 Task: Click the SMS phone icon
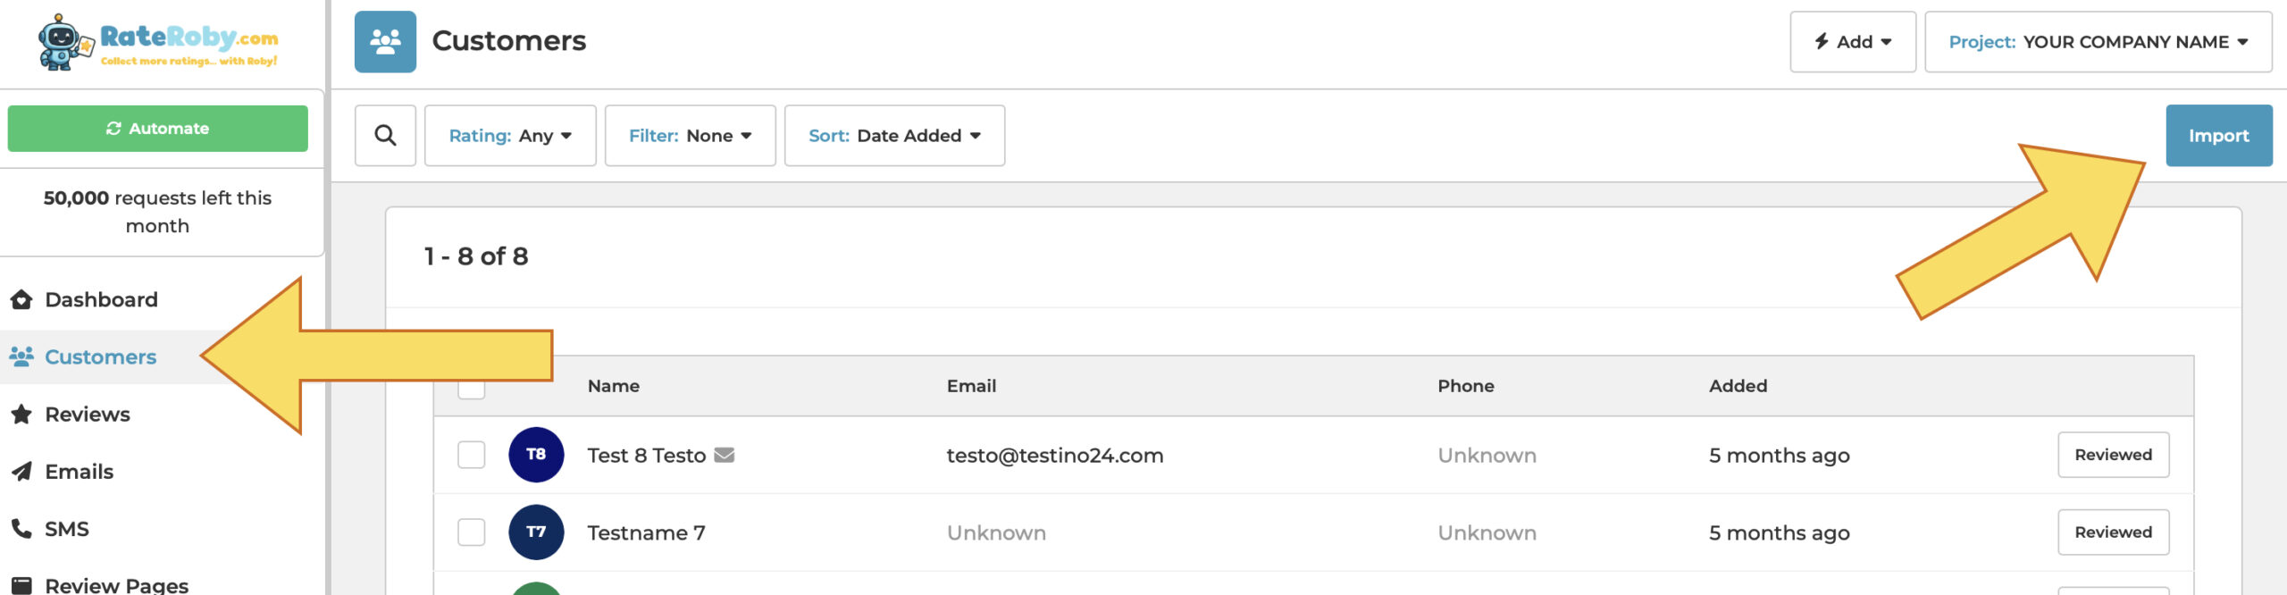tap(21, 529)
